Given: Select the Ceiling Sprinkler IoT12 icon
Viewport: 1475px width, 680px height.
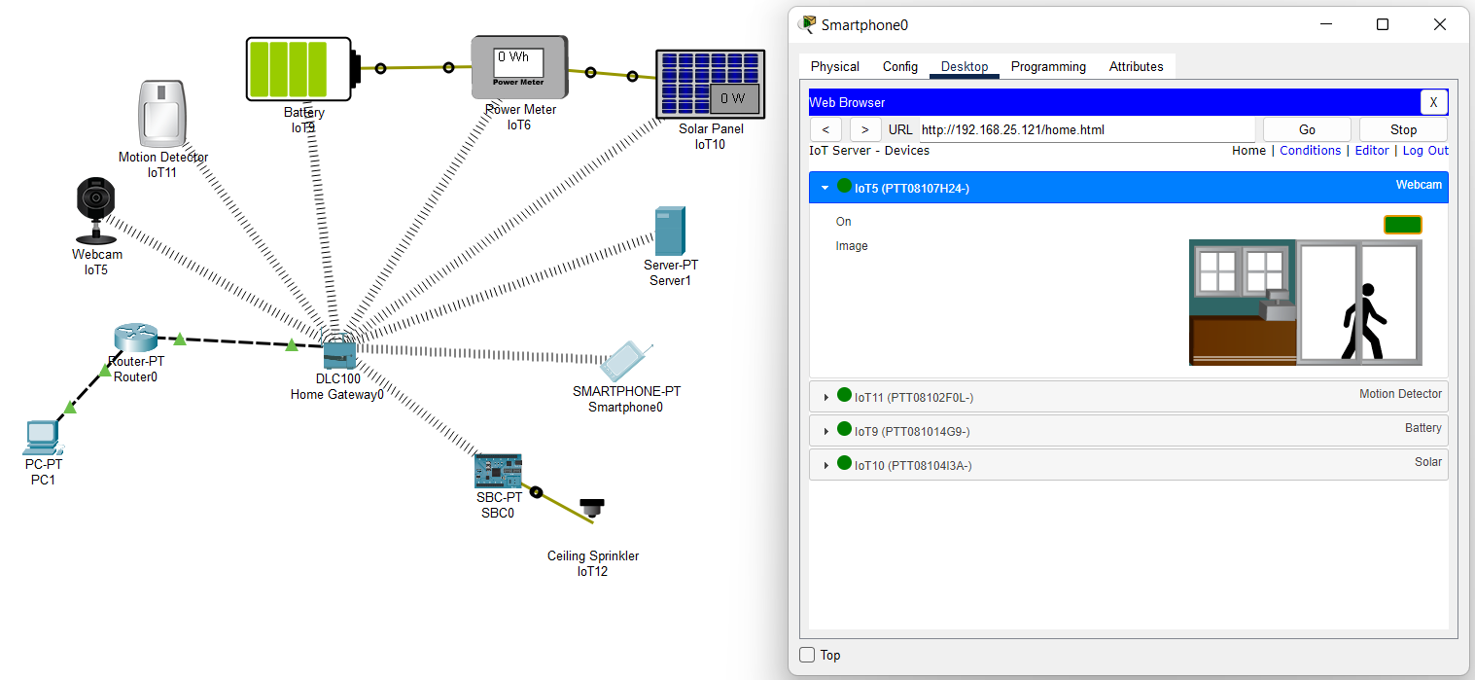Looking at the screenshot, I should (591, 509).
